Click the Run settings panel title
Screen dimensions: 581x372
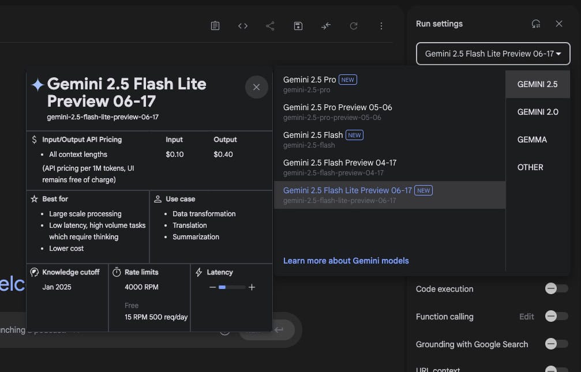(x=439, y=24)
